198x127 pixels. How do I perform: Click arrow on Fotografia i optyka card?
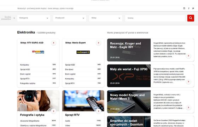click(x=53, y=111)
